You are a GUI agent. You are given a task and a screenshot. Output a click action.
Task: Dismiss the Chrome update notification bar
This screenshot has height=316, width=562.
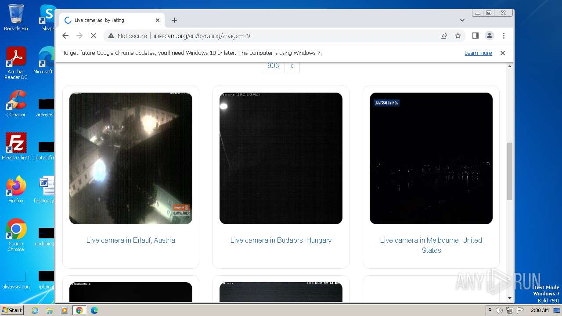point(503,53)
